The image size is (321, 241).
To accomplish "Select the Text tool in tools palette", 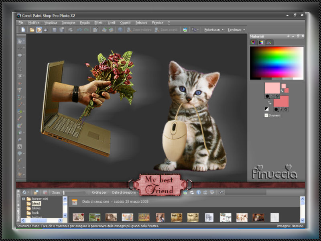I will tap(20, 147).
